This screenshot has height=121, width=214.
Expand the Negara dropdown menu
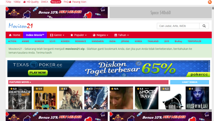pyautogui.click(x=101, y=35)
